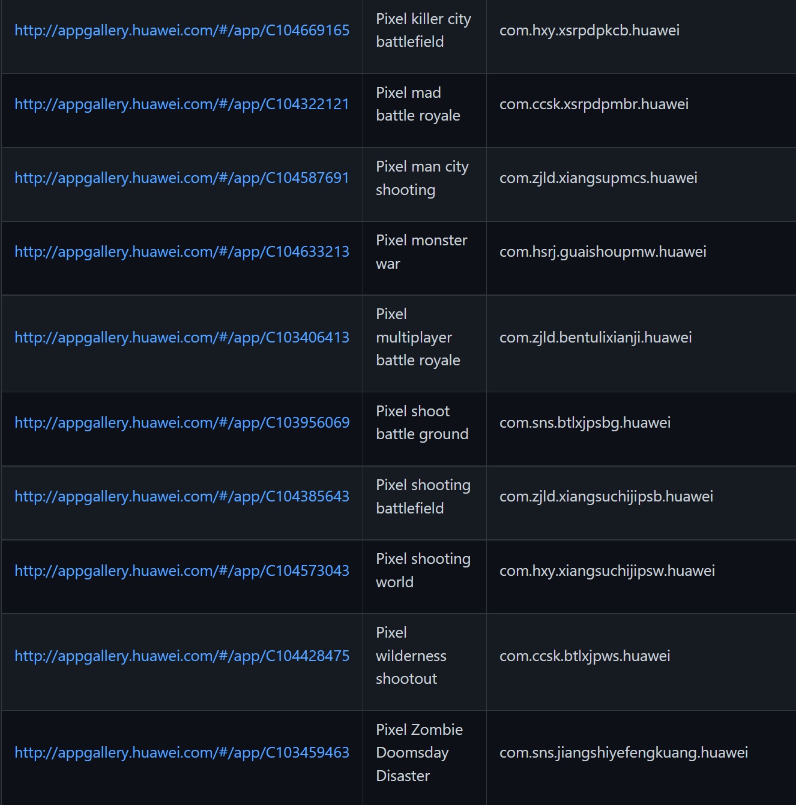Visit the AppGallery link ending in C104385643
The image size is (796, 805).
click(x=181, y=497)
